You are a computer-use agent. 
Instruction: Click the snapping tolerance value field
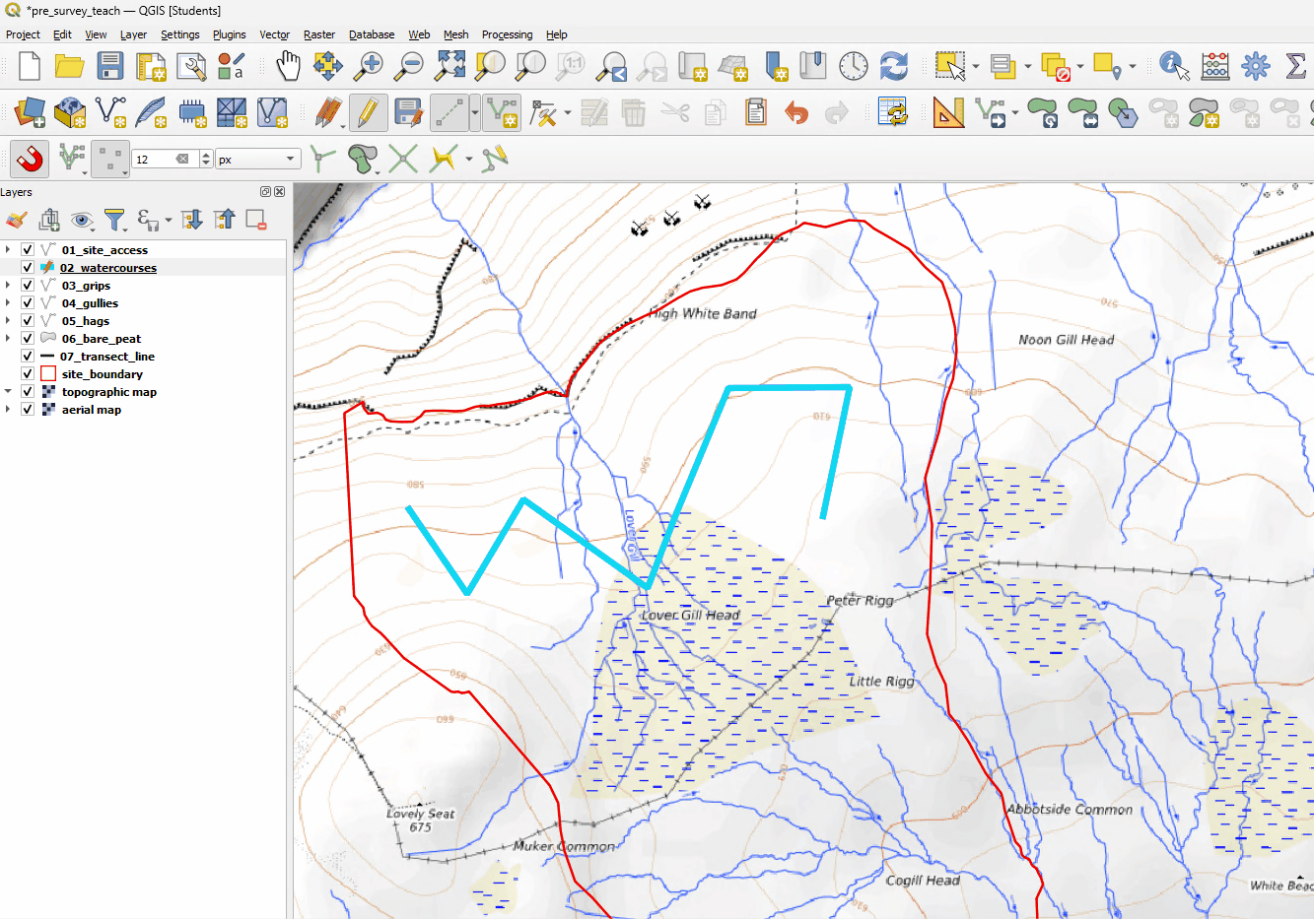tap(156, 159)
